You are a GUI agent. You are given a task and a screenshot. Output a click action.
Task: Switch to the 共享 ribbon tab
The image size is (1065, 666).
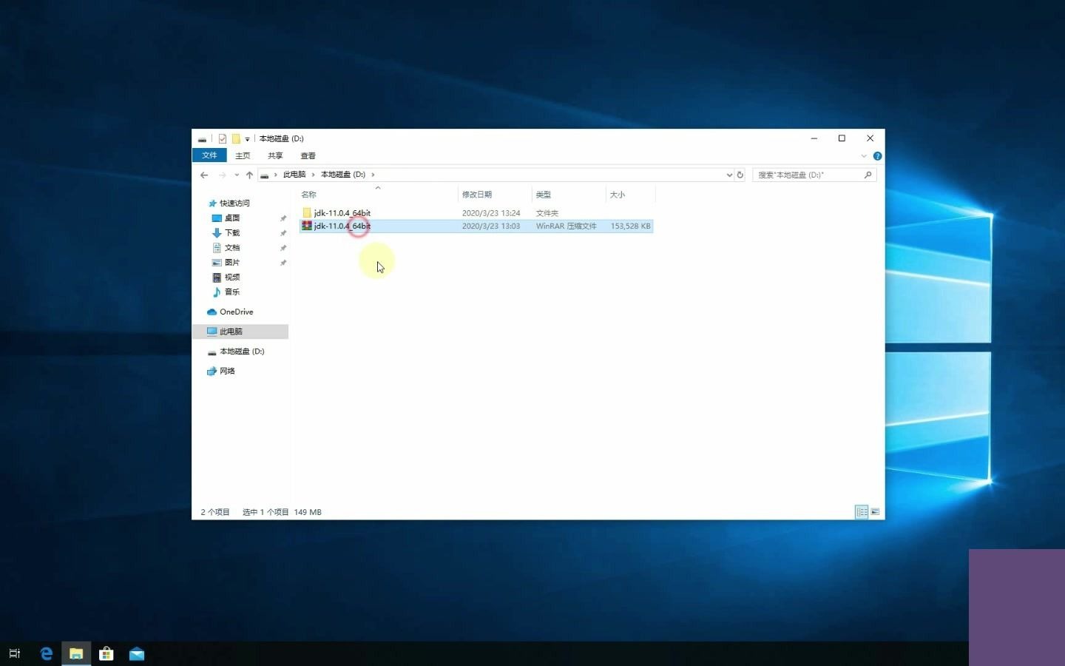pos(275,155)
